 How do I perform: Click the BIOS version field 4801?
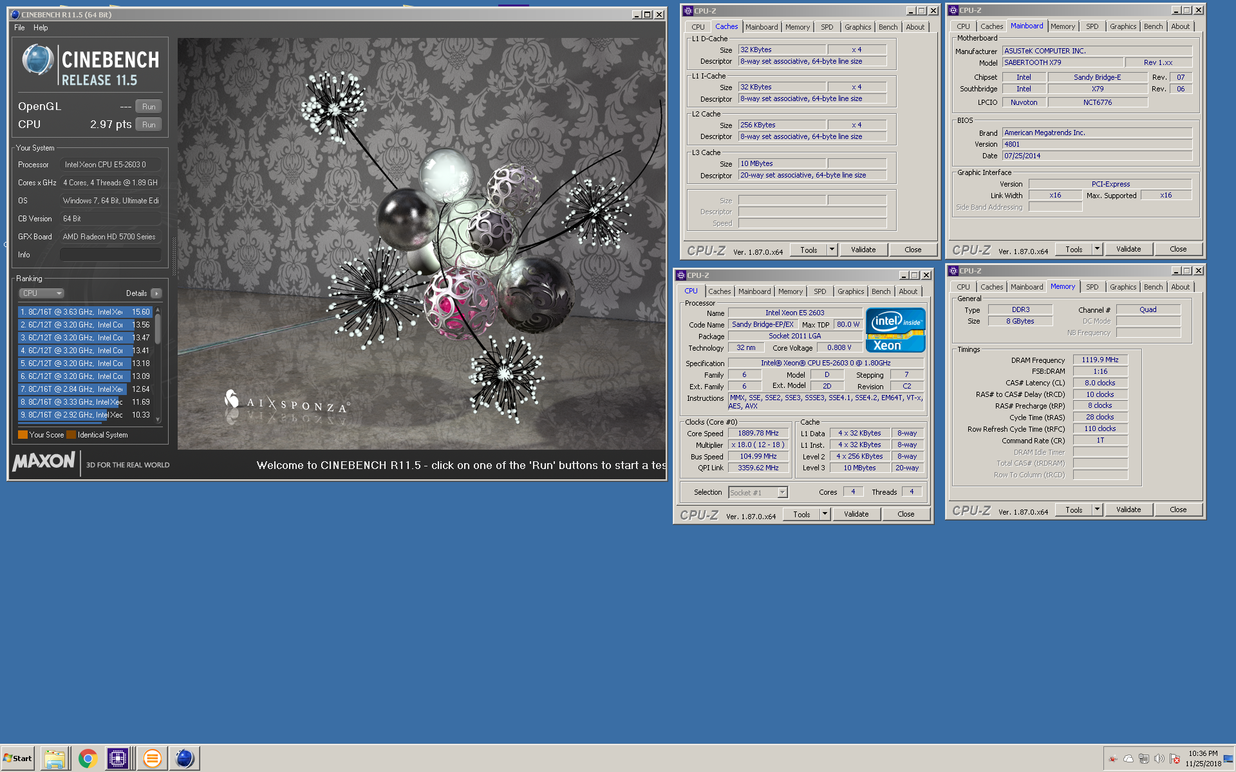[1097, 144]
